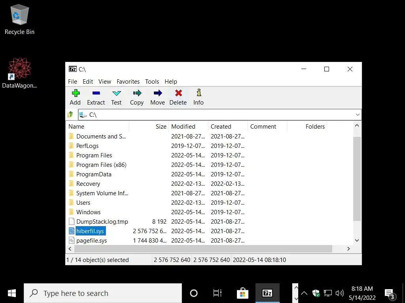Click the horizontal scroll left arrow
Screen dimensions: 405x303
[70, 249]
